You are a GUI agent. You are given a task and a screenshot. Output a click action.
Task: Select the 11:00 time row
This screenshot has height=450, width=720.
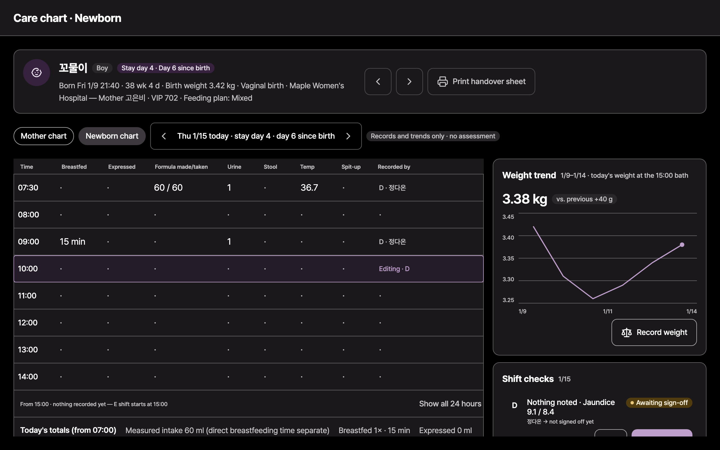coord(248,296)
